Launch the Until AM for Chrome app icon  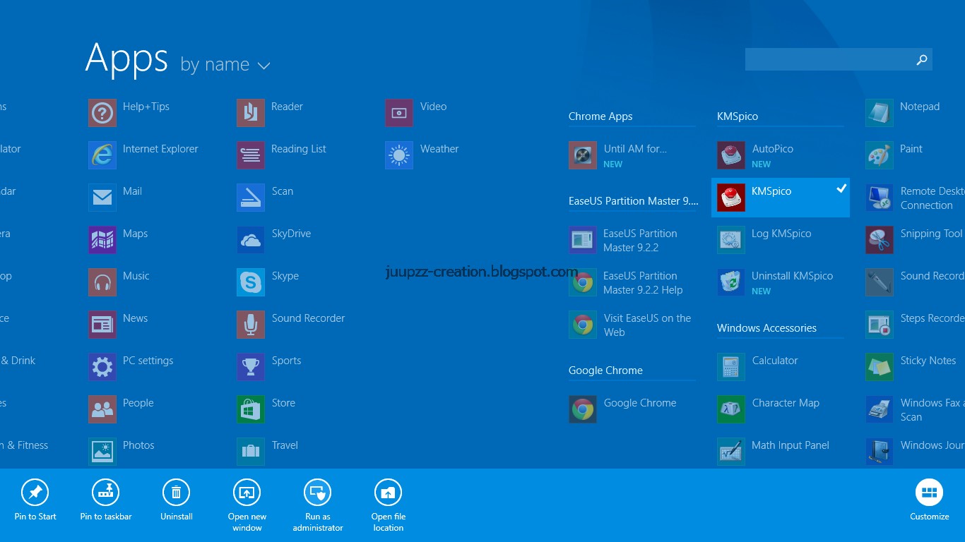coord(583,155)
